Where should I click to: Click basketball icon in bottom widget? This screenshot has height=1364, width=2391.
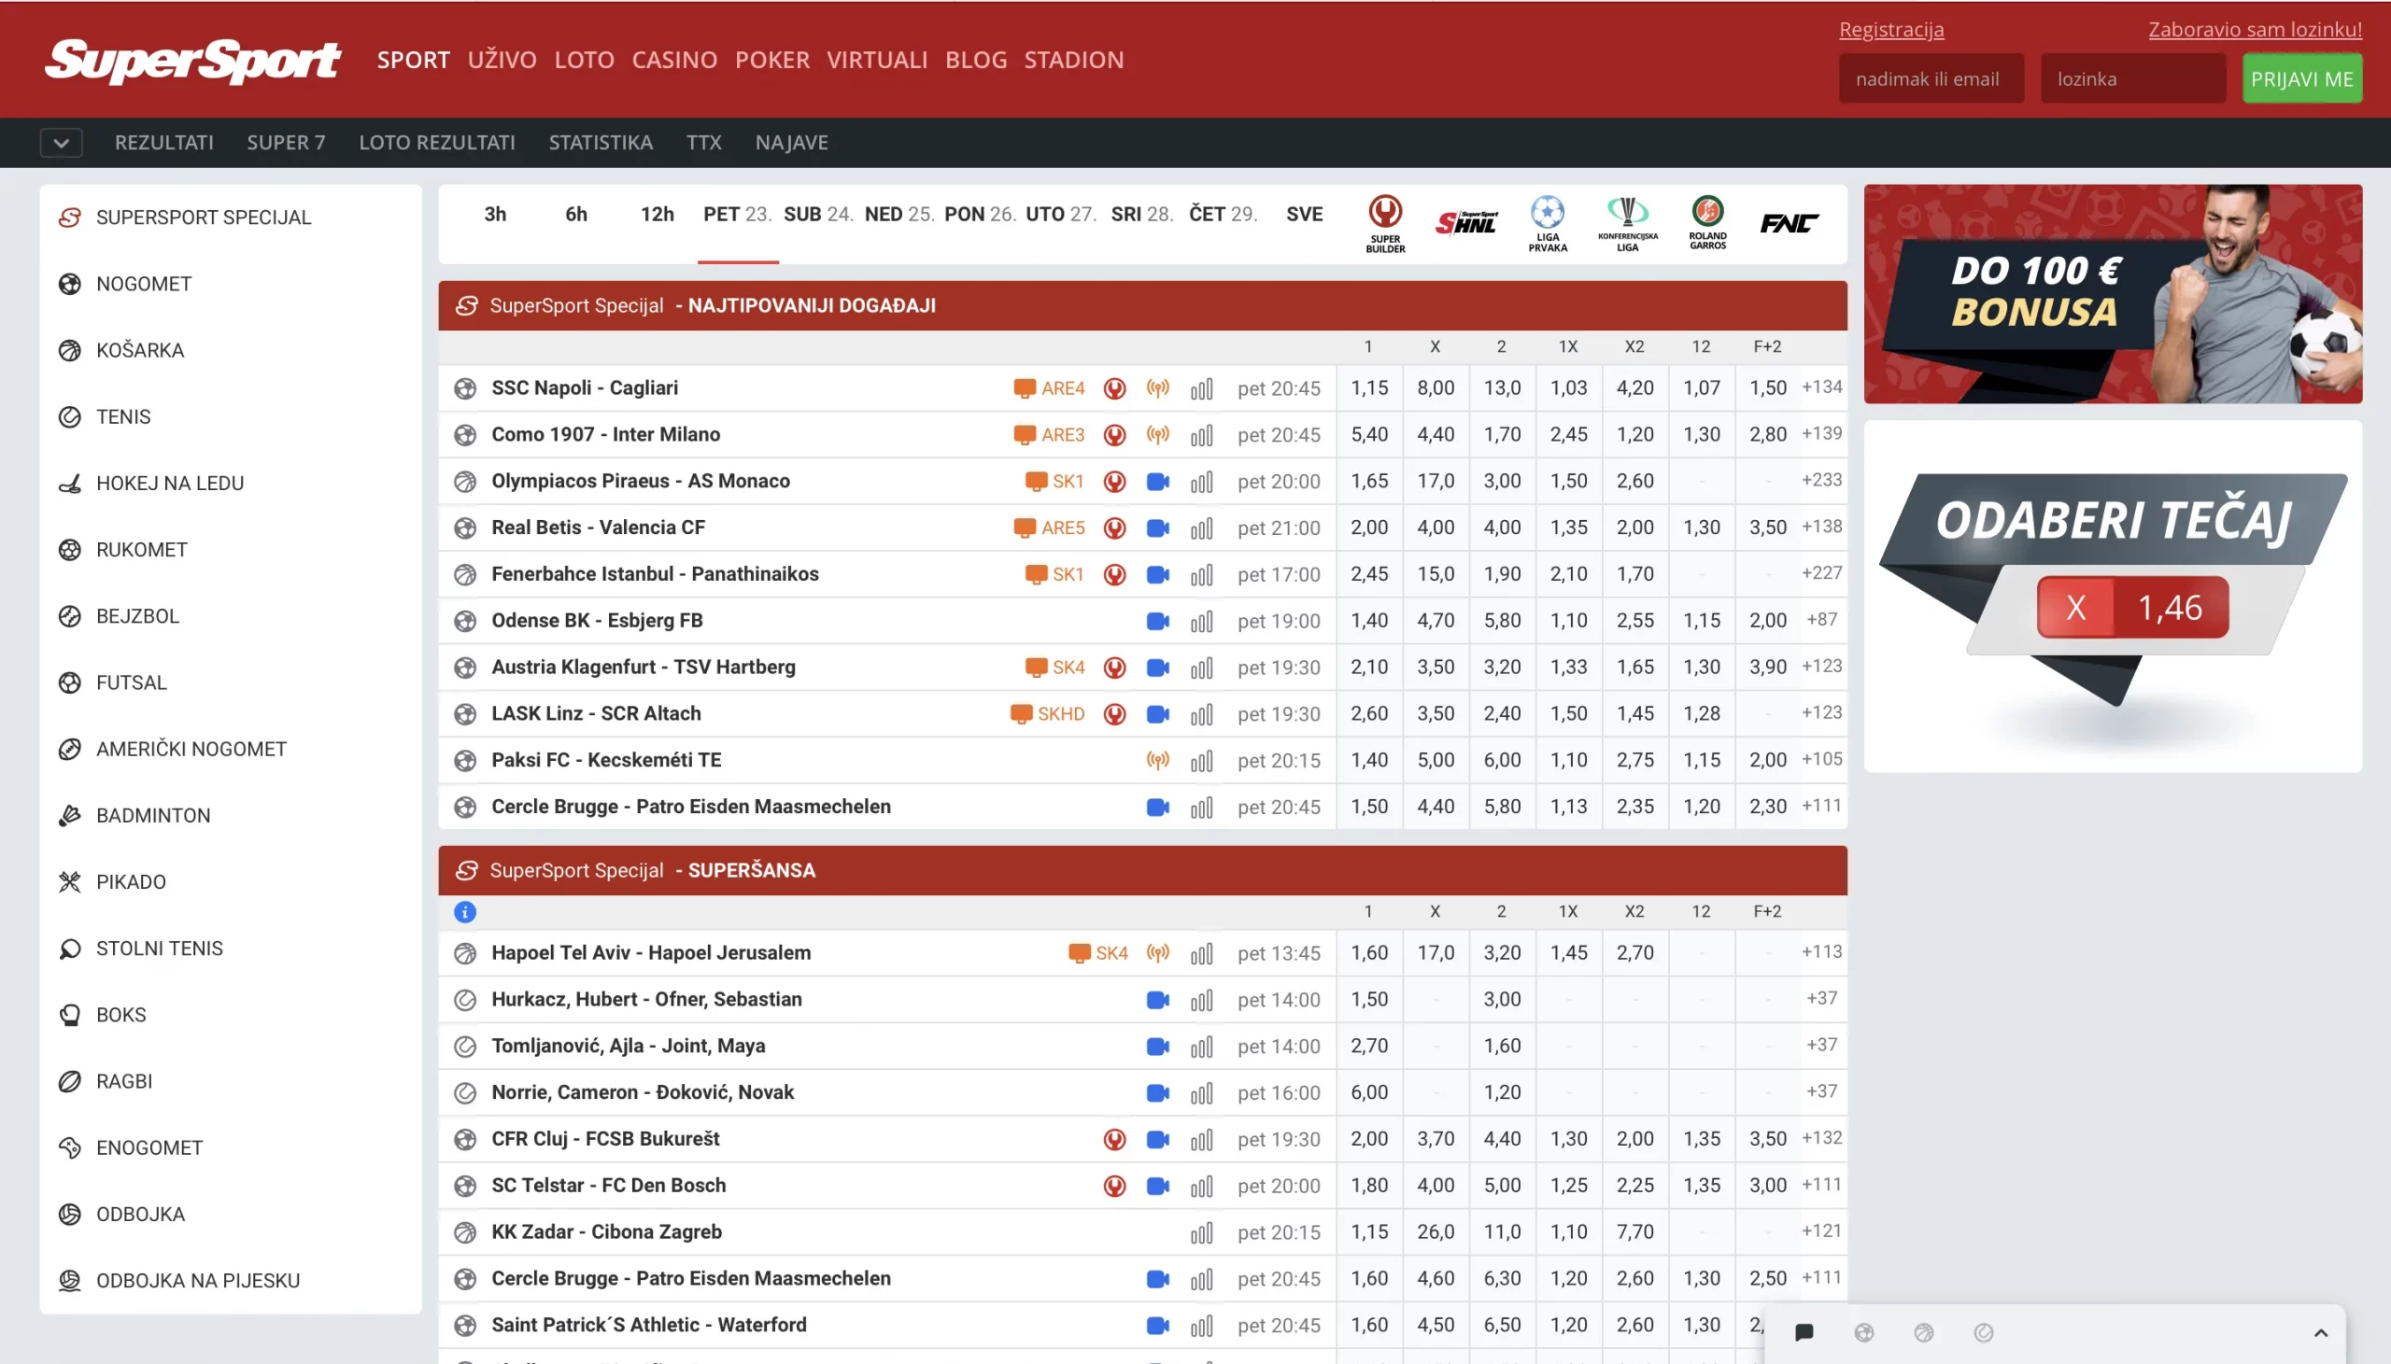pyautogui.click(x=1923, y=1333)
